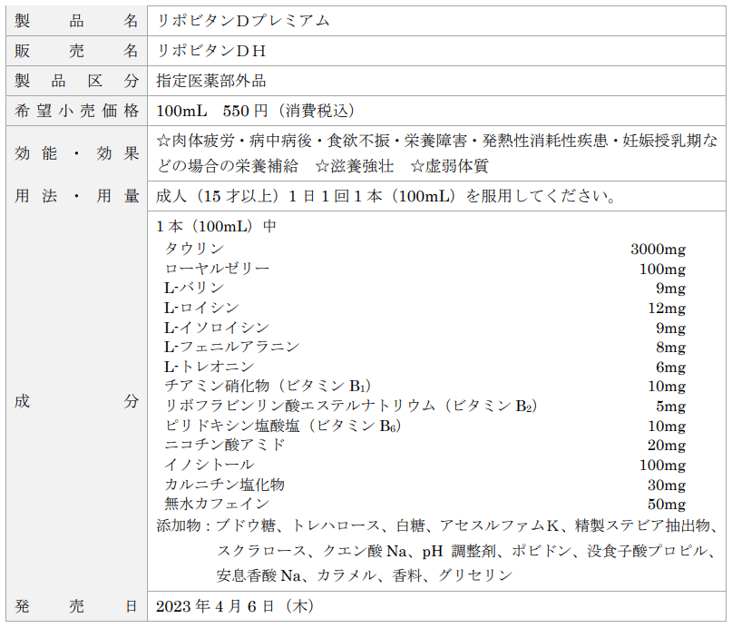Click the amount 30mg
Image resolution: width=732 pixels, height=628 pixels.
667,486
